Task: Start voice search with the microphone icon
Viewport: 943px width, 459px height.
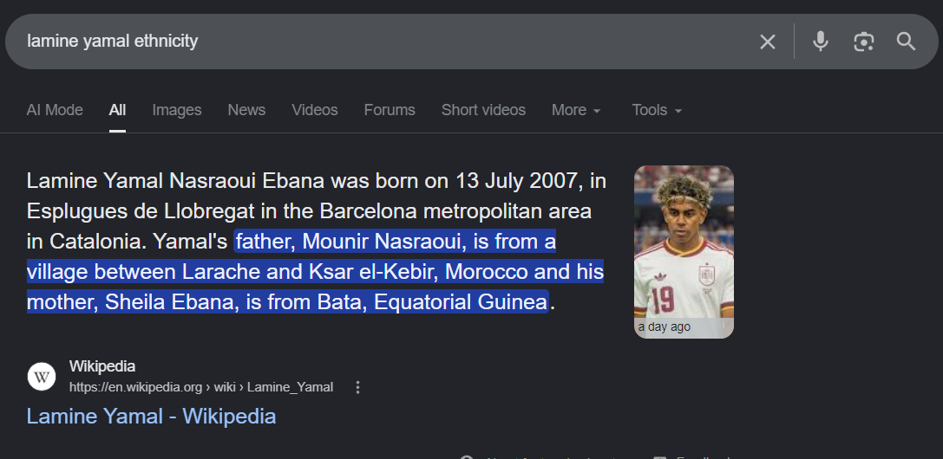Action: pos(821,42)
